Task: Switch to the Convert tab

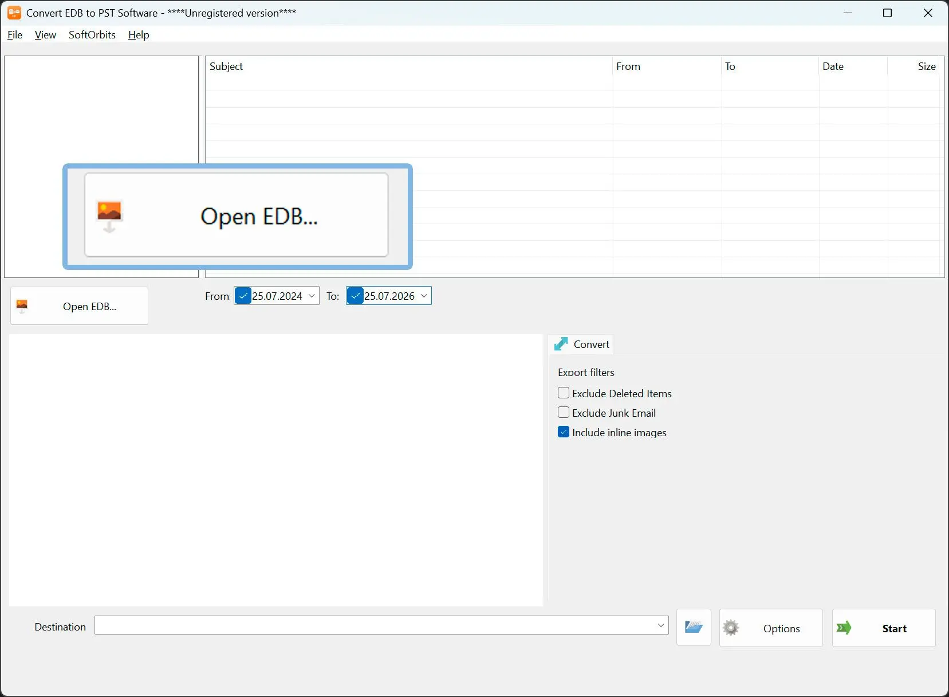Action: point(581,344)
